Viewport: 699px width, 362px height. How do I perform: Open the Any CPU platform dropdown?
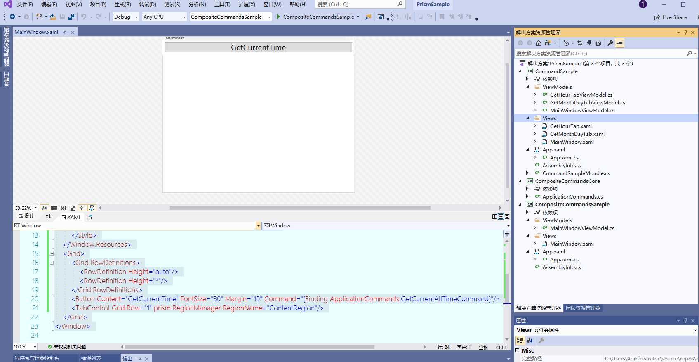(x=165, y=17)
